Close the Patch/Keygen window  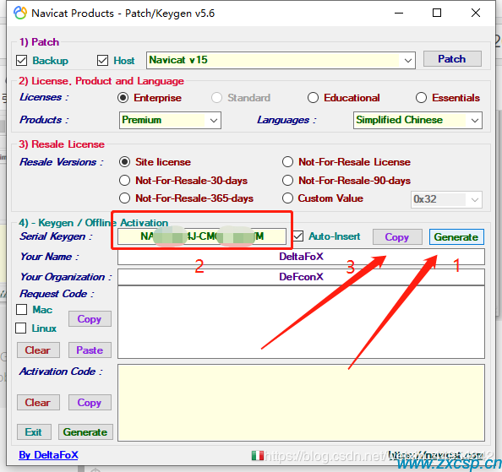click(476, 14)
